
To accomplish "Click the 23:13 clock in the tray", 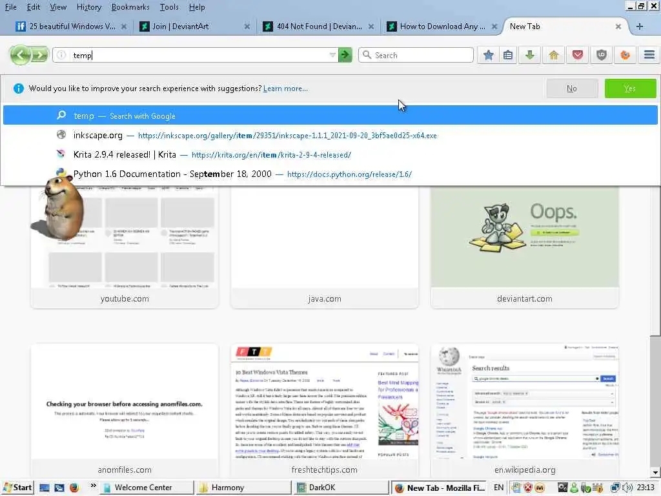I will click(646, 488).
